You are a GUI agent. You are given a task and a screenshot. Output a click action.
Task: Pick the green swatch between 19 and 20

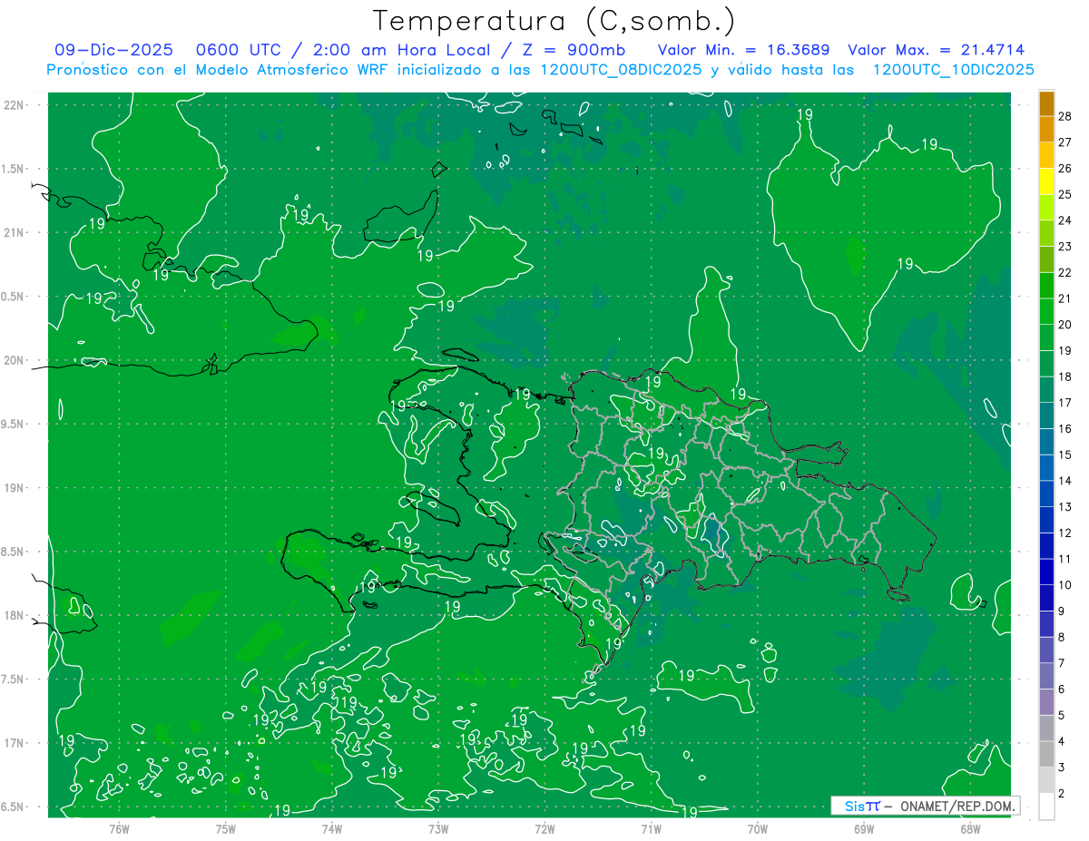tap(1047, 337)
